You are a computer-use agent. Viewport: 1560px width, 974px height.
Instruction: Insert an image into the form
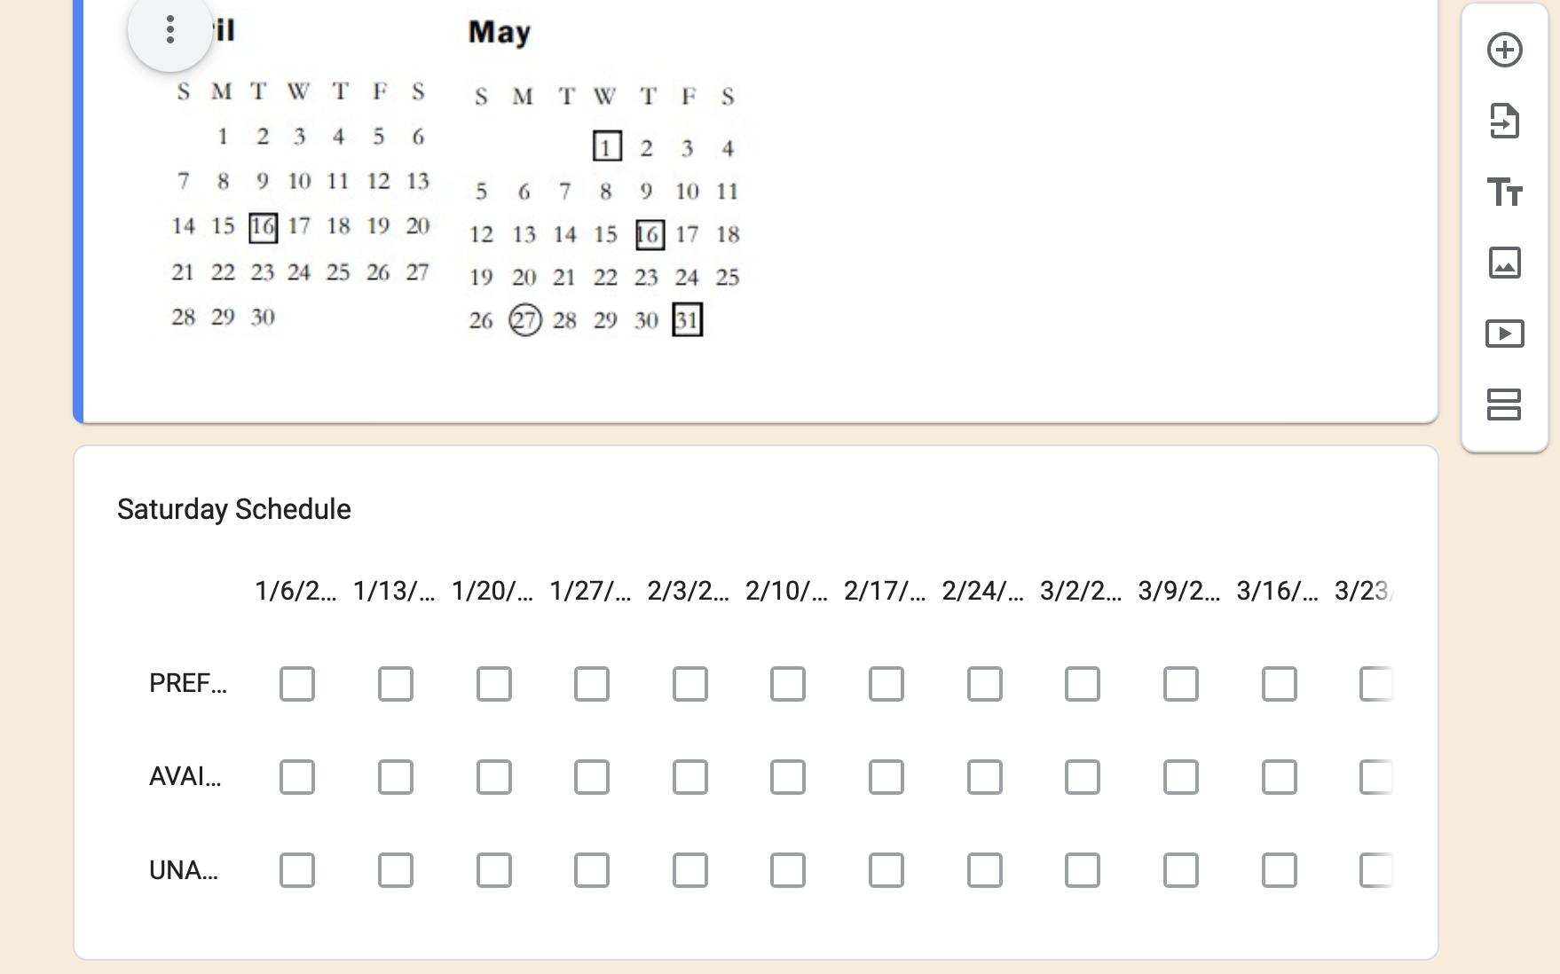(1506, 263)
